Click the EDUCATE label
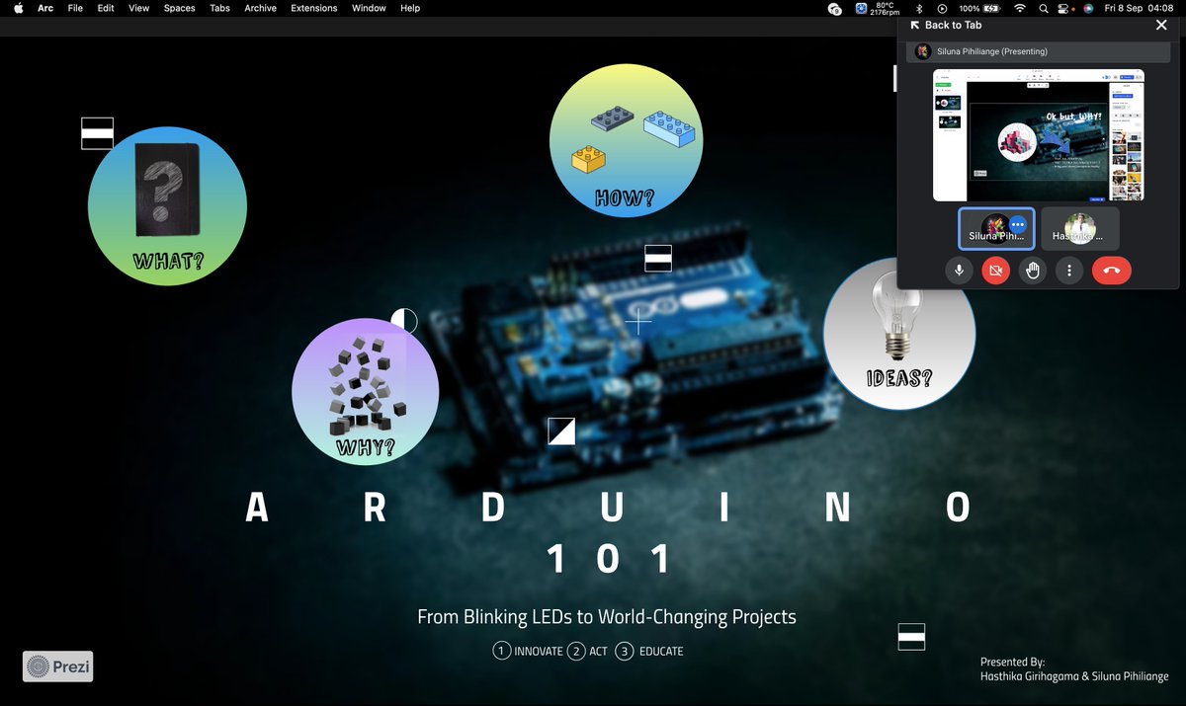Image resolution: width=1186 pixels, height=706 pixels. (661, 652)
